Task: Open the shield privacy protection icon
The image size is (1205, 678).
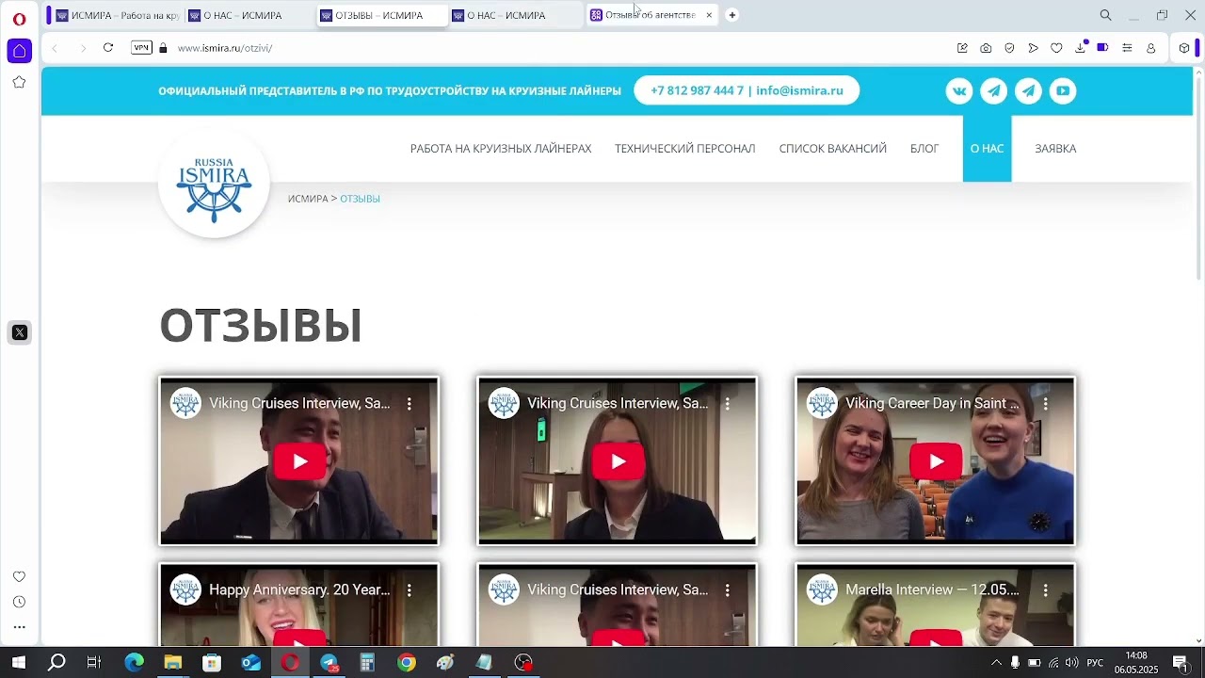Action: click(x=1009, y=48)
